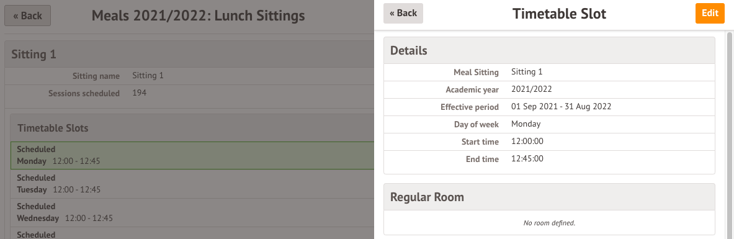This screenshot has width=734, height=239.
Task: Click the Timetable Slots section heading
Action: coord(53,128)
